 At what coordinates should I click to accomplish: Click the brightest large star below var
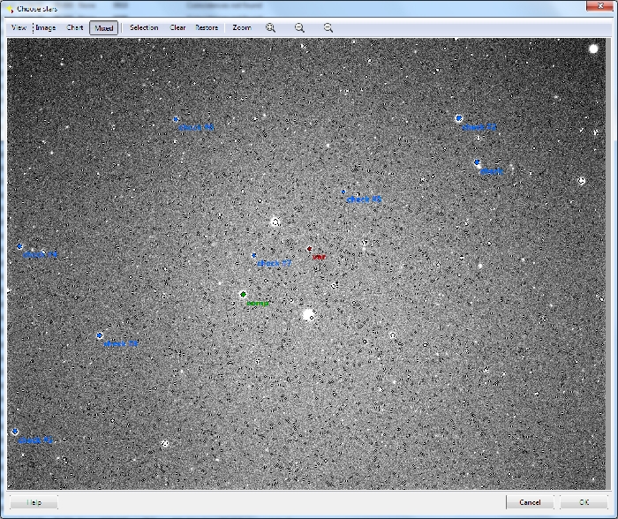pos(309,315)
